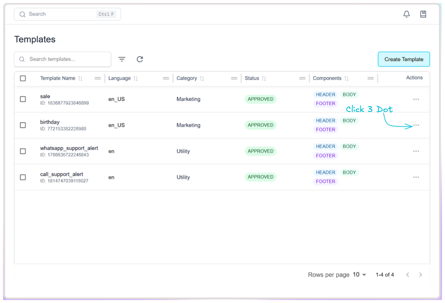Open the Category column menu handle

234,79
